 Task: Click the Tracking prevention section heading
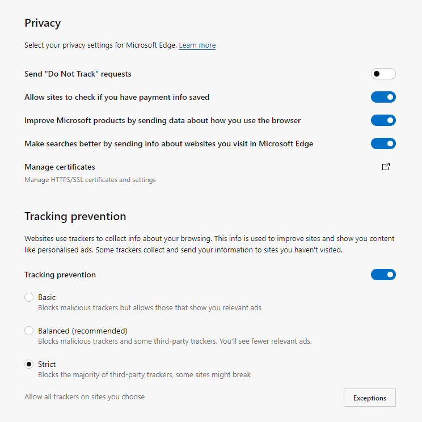click(x=75, y=216)
